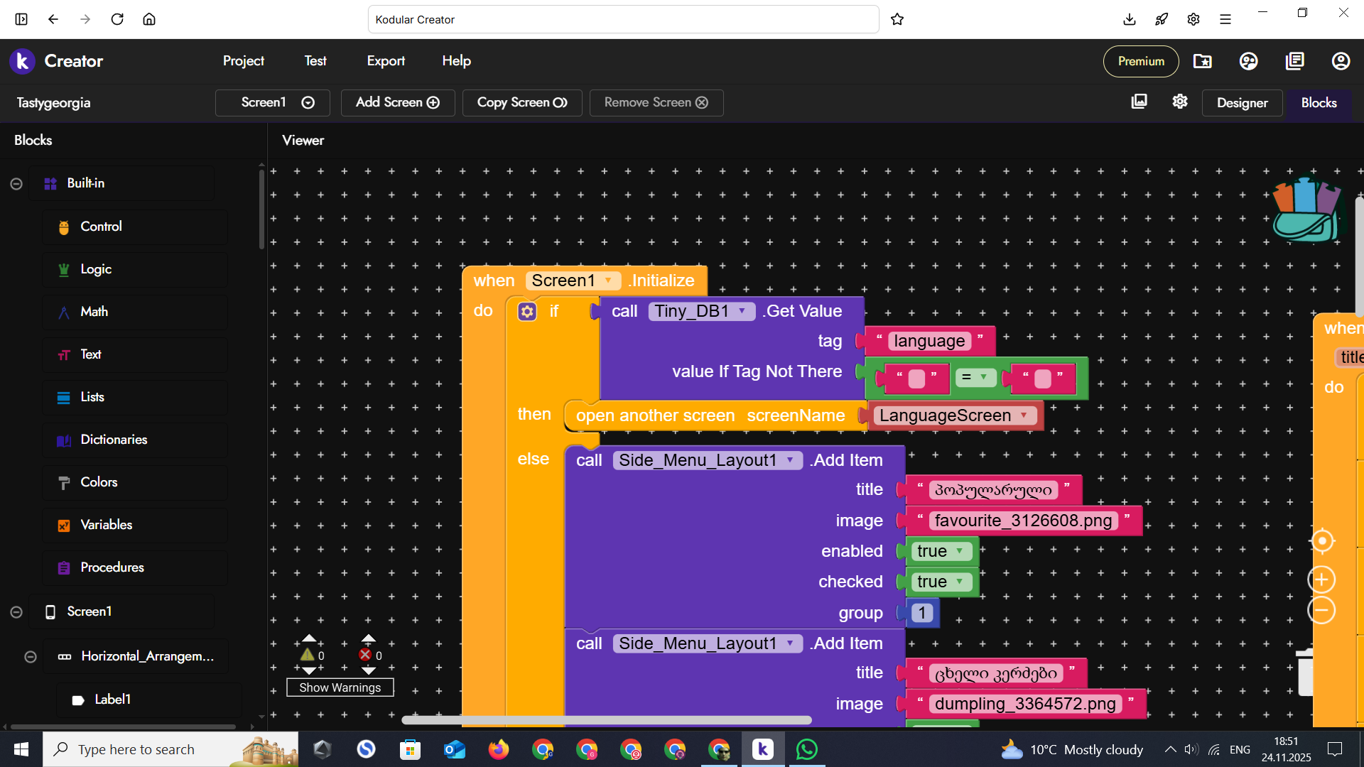This screenshot has width=1364, height=767.
Task: Click the Premium button
Action: pyautogui.click(x=1141, y=61)
